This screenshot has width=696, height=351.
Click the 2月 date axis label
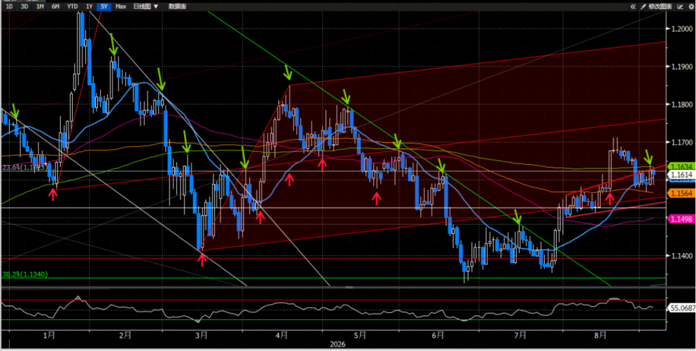(126, 336)
